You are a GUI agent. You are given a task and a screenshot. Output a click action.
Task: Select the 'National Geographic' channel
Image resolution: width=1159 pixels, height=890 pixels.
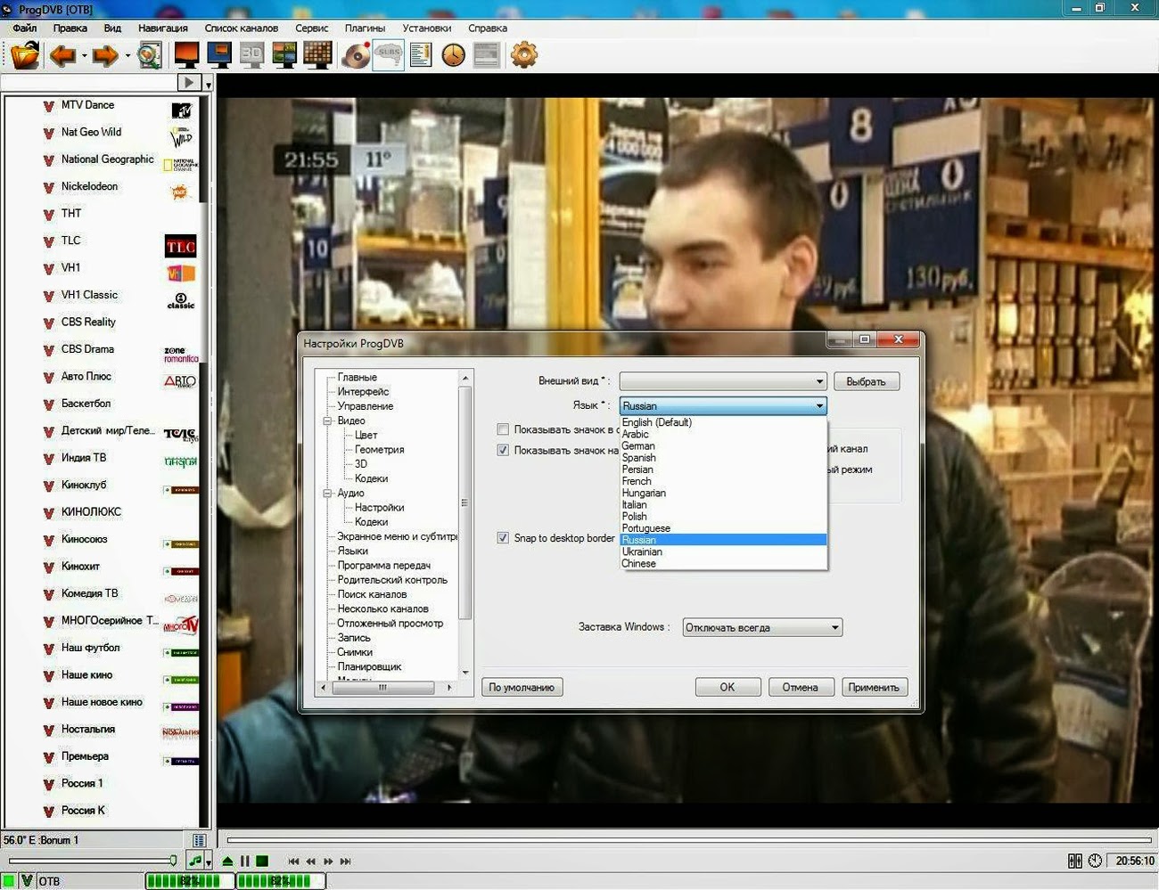107,159
